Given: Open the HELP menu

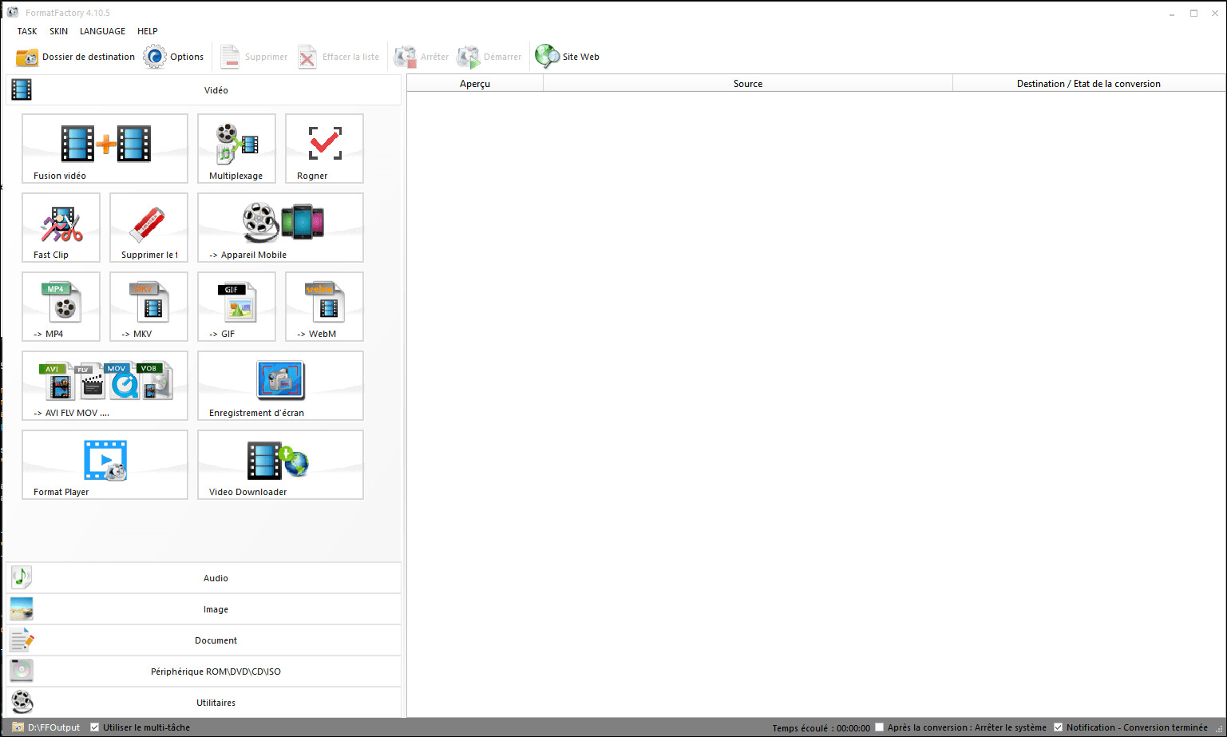Looking at the screenshot, I should pos(148,31).
